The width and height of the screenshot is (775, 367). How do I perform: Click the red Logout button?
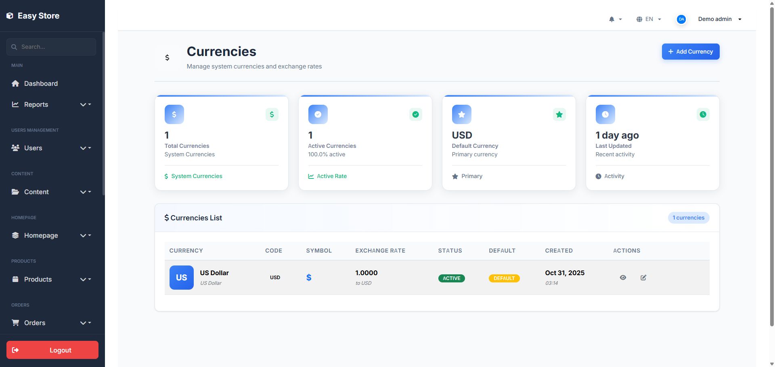tap(52, 350)
